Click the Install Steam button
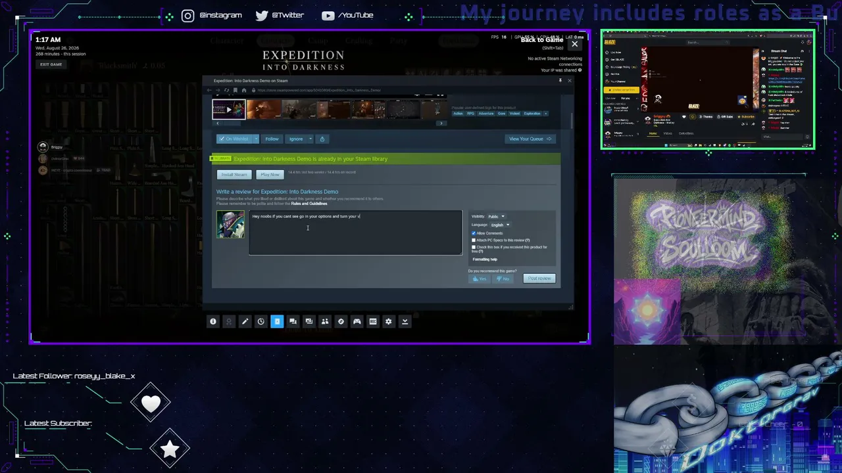 pyautogui.click(x=234, y=175)
